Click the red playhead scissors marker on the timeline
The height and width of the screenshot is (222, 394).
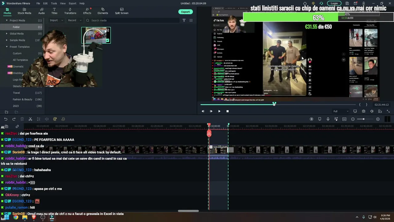[x=209, y=134]
